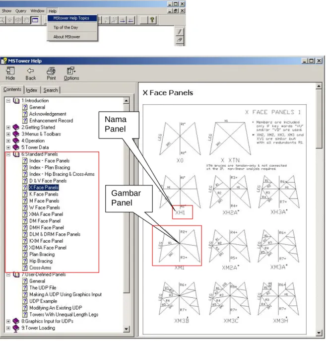This screenshot has width=326, height=341.
Task: Click the purple book icon of 3:Menus & Toolbars
Action: click(x=16, y=134)
